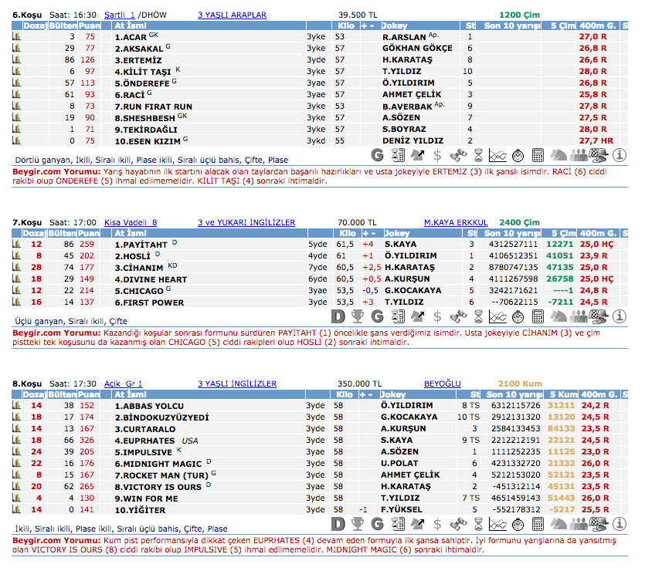Click the bold D icon under race 7

point(338,316)
